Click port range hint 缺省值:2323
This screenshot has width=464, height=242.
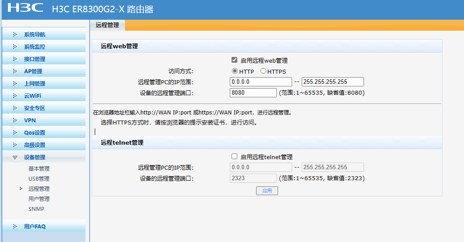[x=345, y=178]
